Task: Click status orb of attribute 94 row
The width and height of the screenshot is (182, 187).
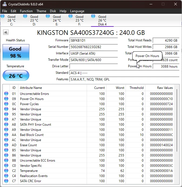Action: pyautogui.click(x=6, y=109)
